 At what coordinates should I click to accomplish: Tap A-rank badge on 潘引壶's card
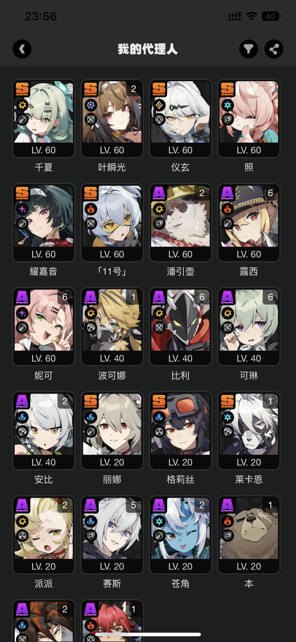[159, 193]
